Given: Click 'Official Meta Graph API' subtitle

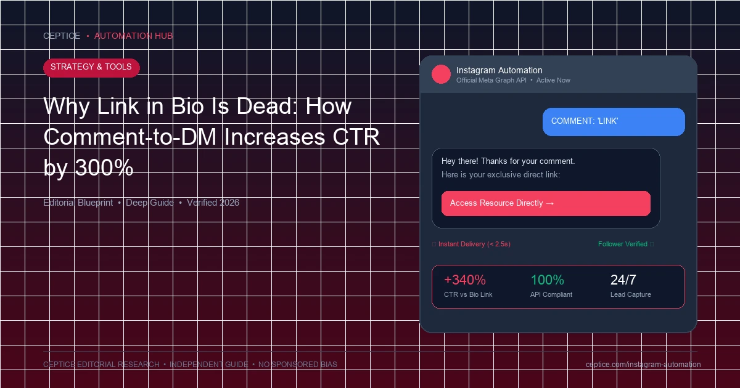Looking at the screenshot, I should [x=491, y=80].
